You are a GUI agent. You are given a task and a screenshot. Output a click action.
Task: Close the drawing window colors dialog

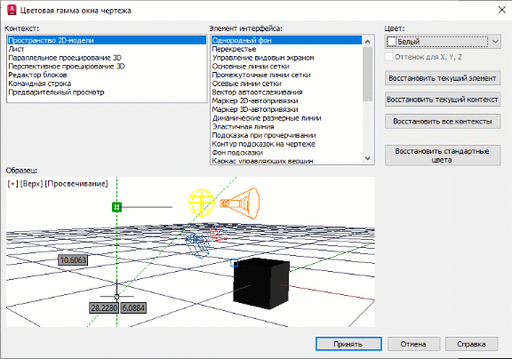pos(502,10)
